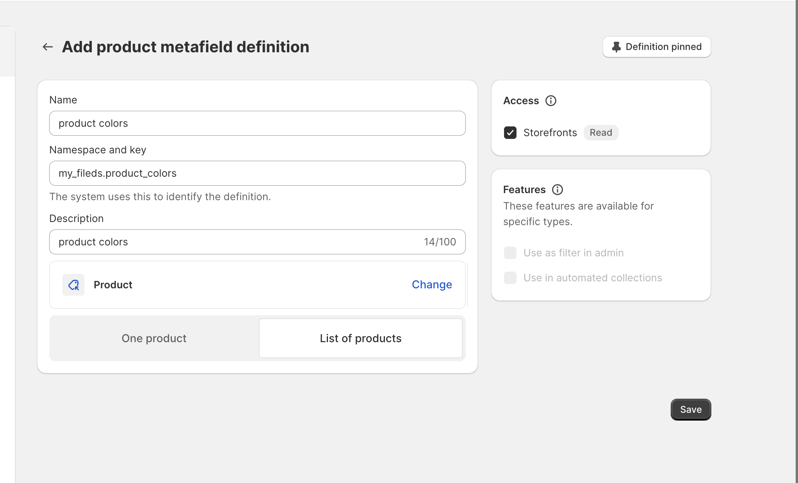Click the Storefronts label text
The width and height of the screenshot is (798, 483).
tap(550, 133)
